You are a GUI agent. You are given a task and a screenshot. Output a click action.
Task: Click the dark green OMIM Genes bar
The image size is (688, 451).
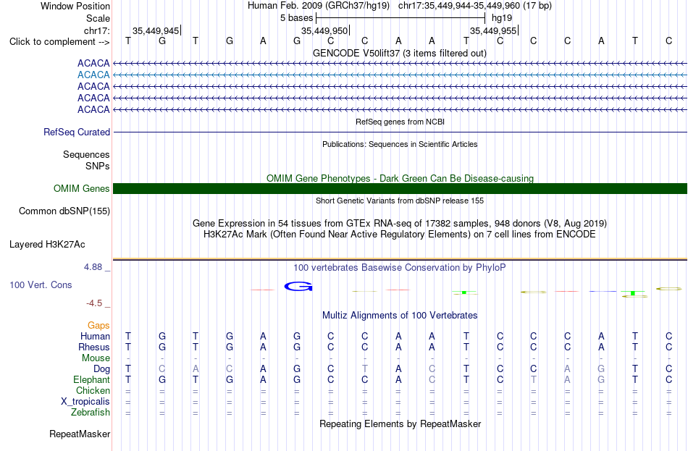400,189
